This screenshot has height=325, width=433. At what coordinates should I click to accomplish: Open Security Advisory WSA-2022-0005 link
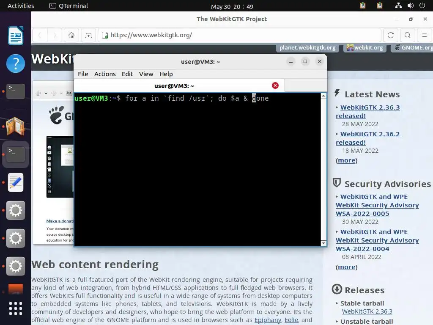click(x=377, y=205)
